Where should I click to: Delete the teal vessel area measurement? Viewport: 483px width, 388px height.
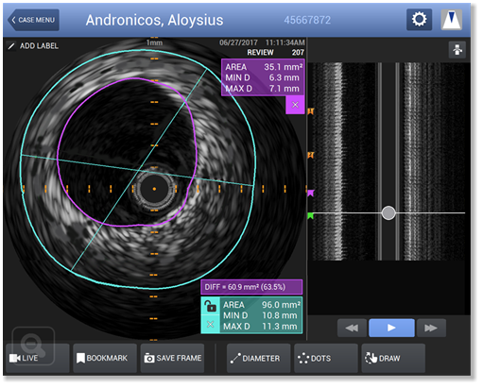pyautogui.click(x=211, y=324)
